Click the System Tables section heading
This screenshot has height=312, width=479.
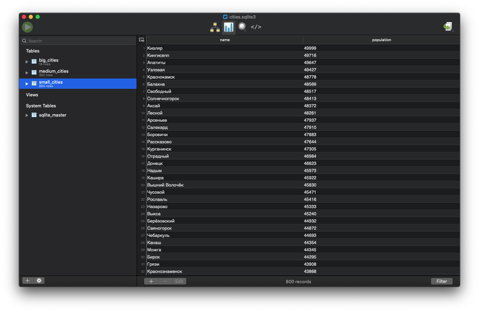tap(41, 106)
